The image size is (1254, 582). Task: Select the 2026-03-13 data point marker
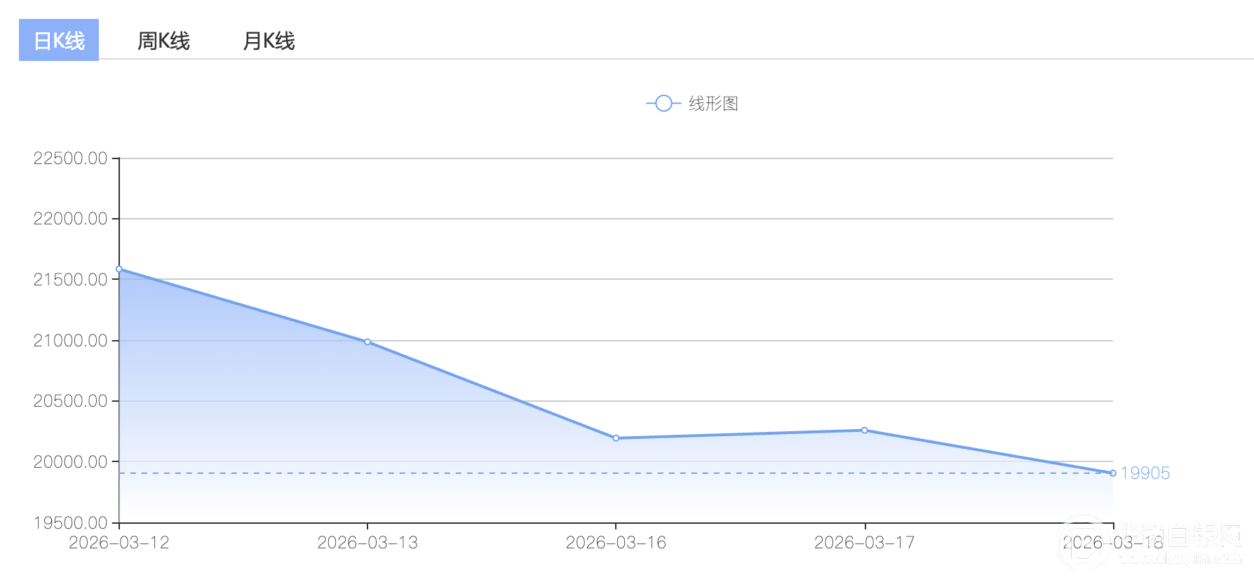368,342
